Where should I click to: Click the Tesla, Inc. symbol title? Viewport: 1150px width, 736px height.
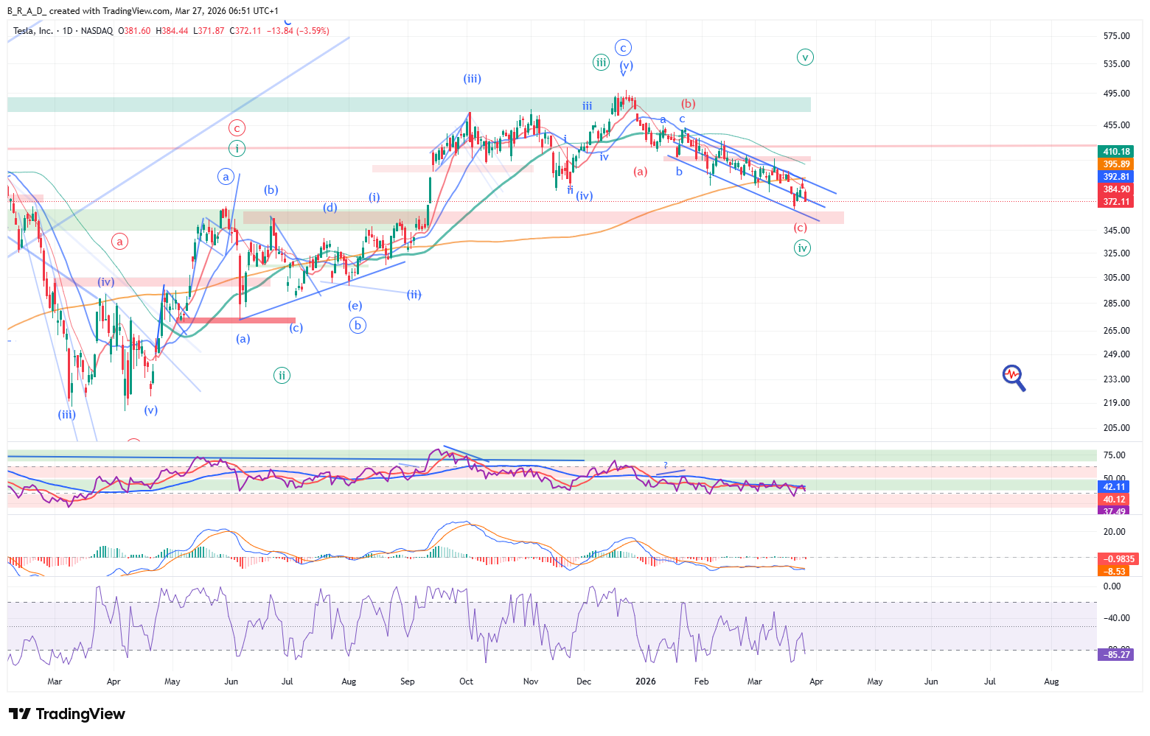33,31
